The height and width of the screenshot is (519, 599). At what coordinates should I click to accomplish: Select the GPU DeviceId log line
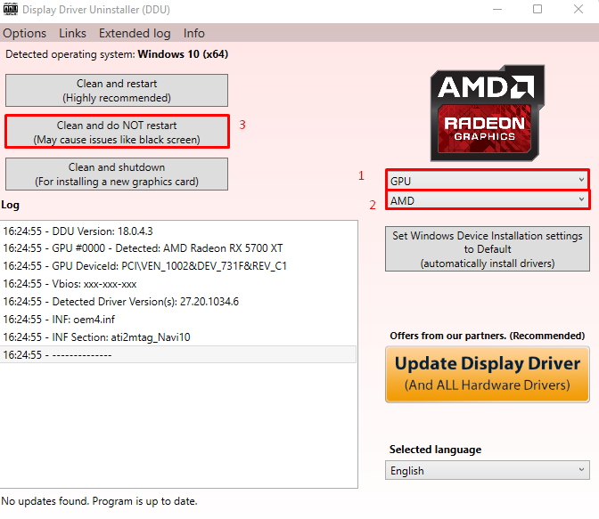(x=144, y=265)
